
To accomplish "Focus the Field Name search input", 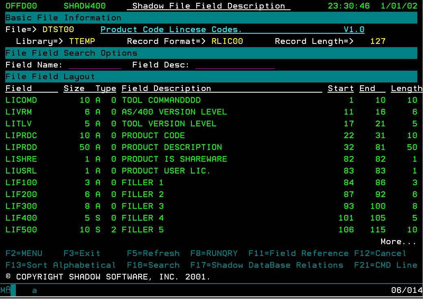I will (95, 65).
